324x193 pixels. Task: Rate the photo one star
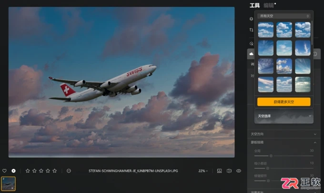[28, 171]
